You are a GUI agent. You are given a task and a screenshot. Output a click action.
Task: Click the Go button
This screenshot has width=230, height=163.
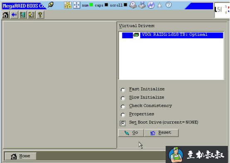(131, 133)
